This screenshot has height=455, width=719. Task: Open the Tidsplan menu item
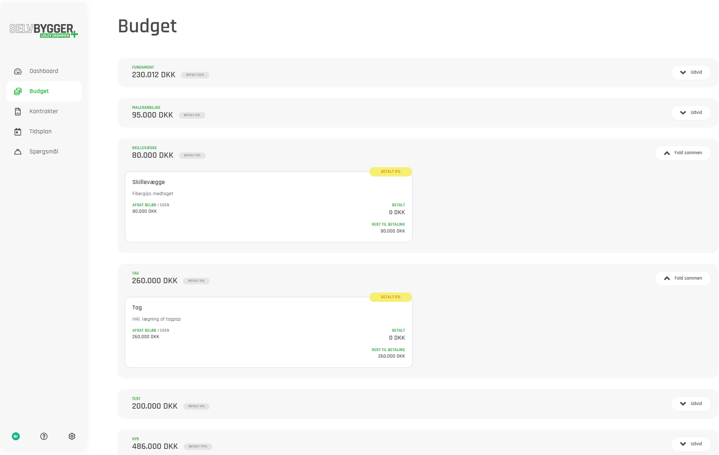(41, 132)
